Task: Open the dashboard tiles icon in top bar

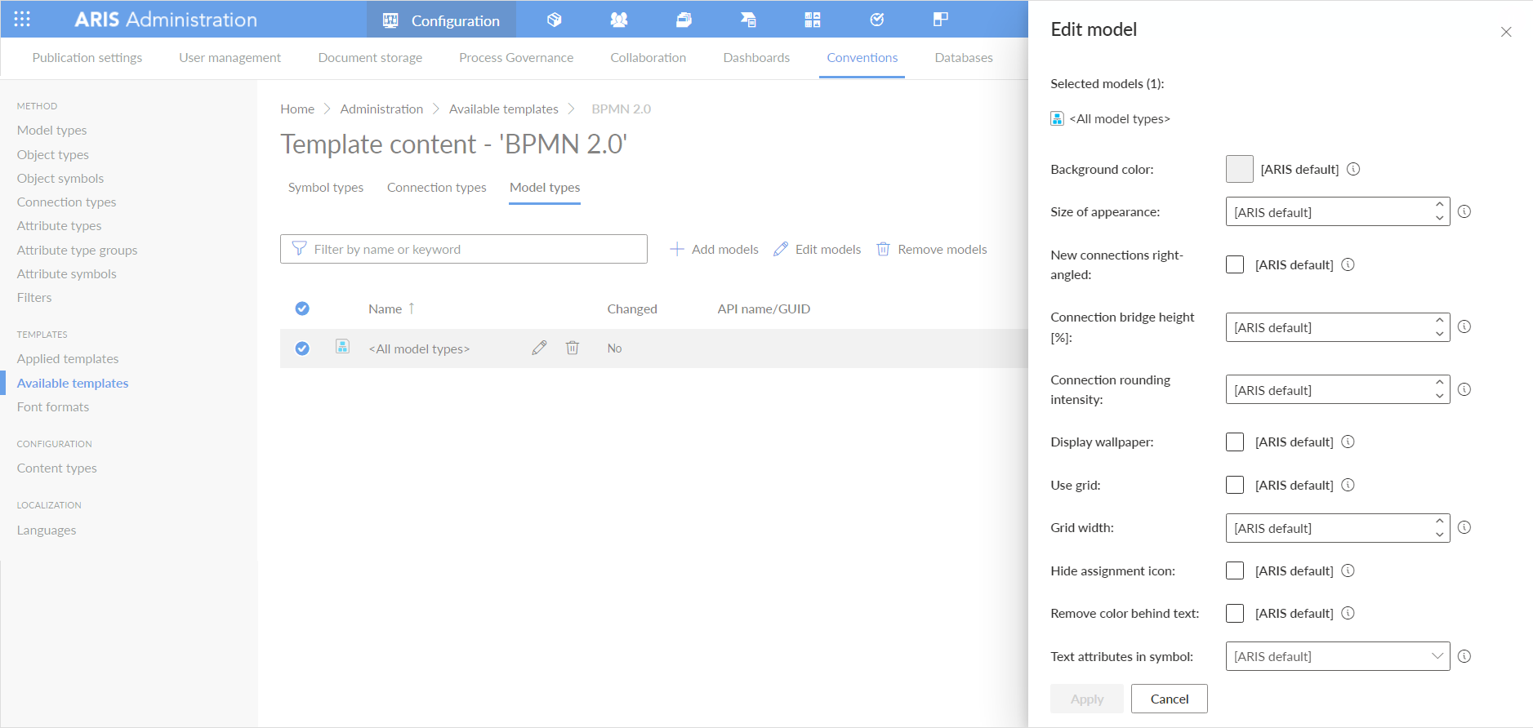Action: 813,20
